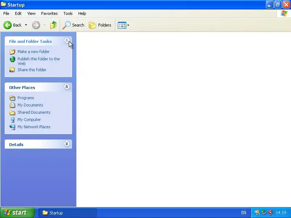
Task: Close the Startup window
Action: click(x=286, y=5)
